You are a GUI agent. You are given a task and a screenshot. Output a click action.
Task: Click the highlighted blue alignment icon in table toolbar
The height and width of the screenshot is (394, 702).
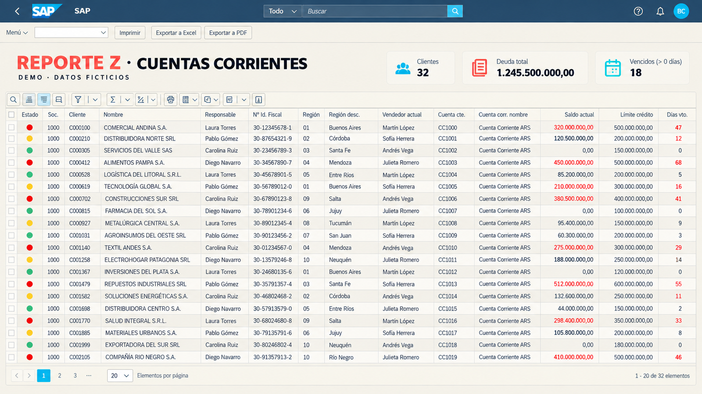coord(44,100)
